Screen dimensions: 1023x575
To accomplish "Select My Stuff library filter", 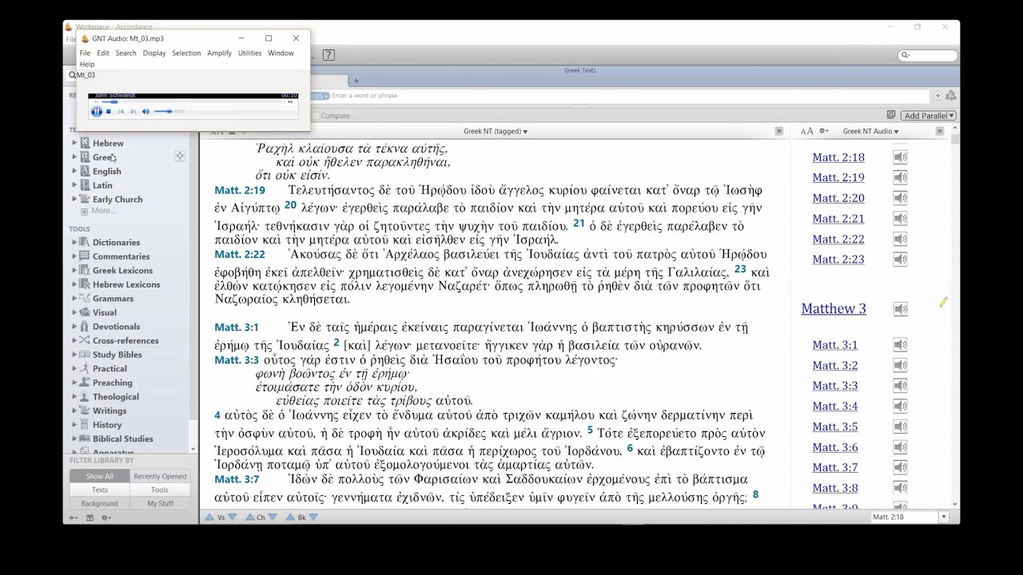I will click(x=160, y=503).
